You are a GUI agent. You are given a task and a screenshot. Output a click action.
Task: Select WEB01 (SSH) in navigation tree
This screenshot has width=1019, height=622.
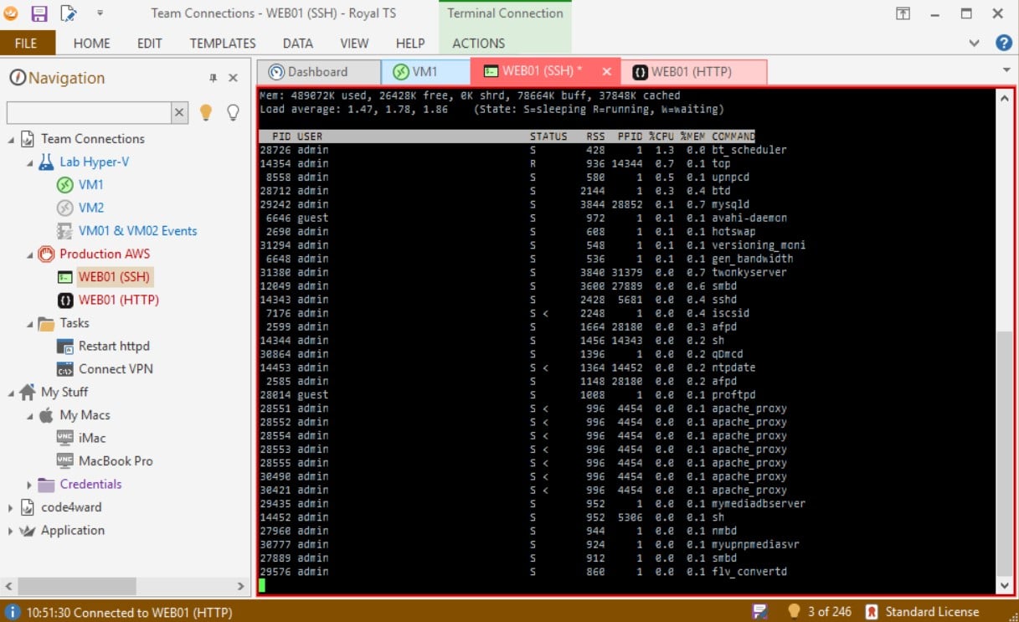(115, 277)
